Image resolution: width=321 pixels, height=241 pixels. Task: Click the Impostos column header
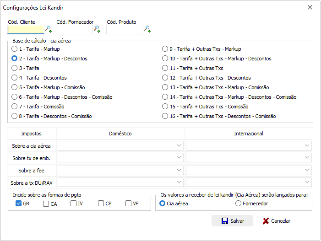click(31, 134)
